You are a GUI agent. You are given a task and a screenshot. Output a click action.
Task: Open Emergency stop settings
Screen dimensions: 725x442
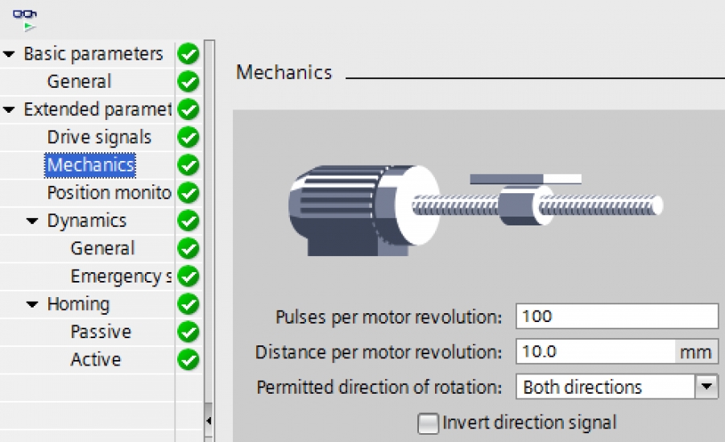pos(121,276)
